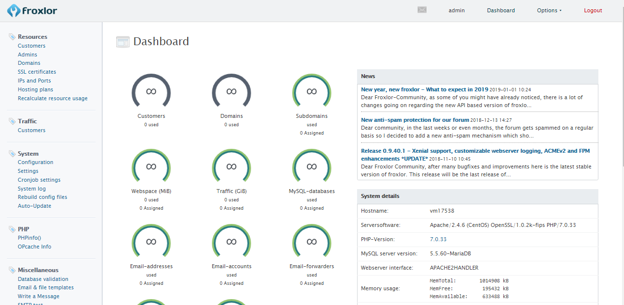Open PHPInfo() from the sidebar
624x305 pixels.
[29, 237]
